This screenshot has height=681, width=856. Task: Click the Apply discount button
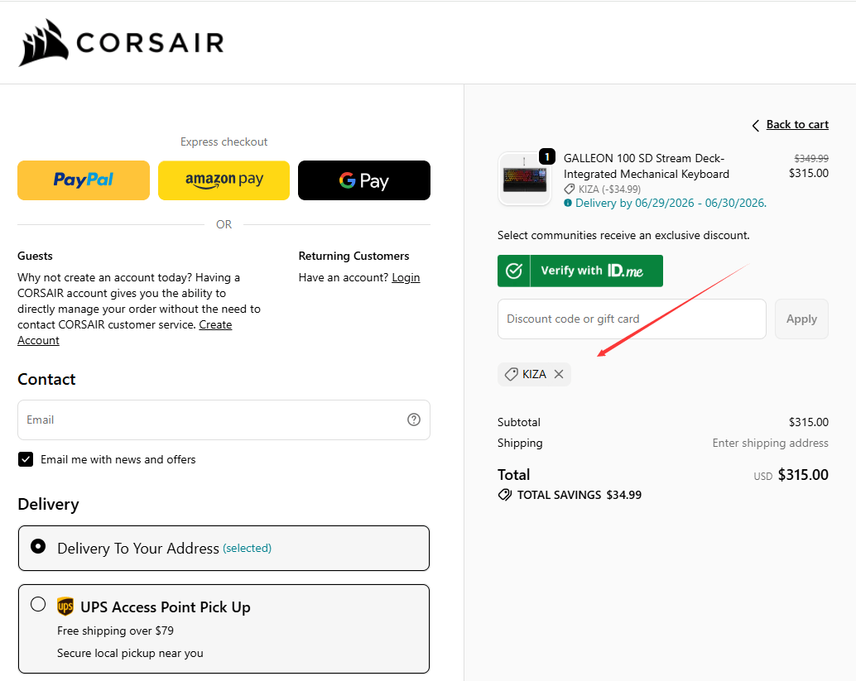[x=801, y=319]
